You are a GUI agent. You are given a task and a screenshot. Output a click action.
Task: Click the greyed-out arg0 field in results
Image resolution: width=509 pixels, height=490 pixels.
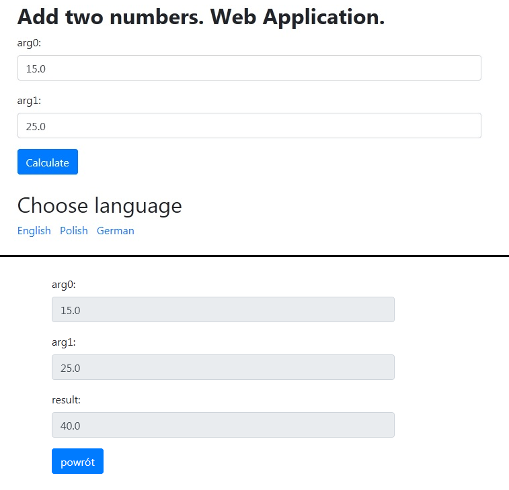click(223, 309)
